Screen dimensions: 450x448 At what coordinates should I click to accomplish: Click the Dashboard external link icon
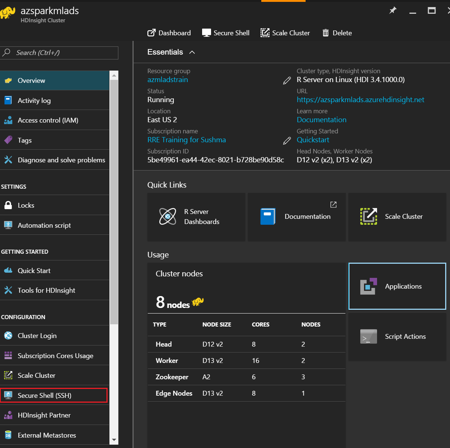coord(151,33)
